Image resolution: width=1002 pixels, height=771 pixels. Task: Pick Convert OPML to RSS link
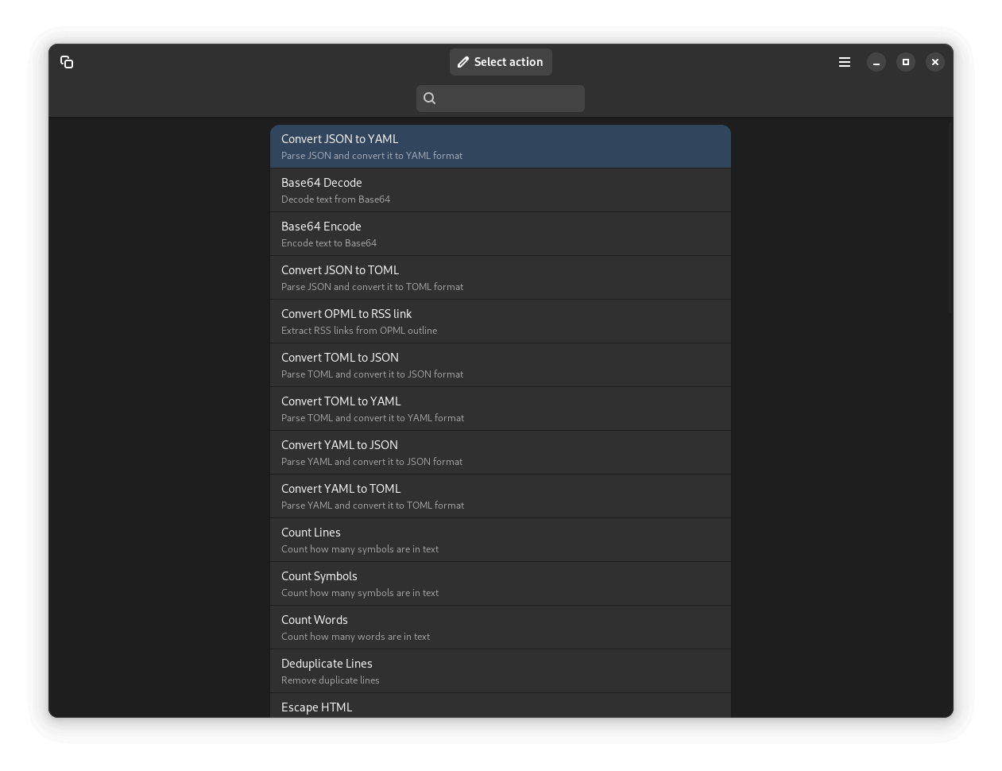coord(500,321)
